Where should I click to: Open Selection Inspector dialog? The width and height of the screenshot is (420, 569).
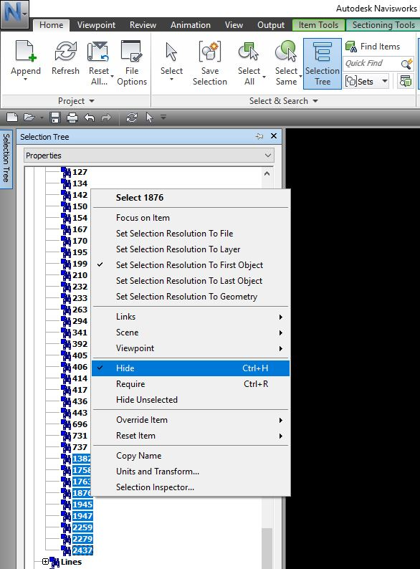pos(191,487)
